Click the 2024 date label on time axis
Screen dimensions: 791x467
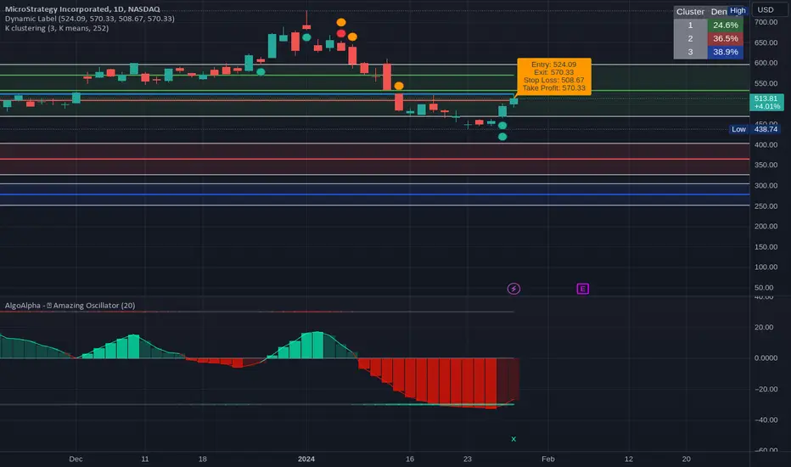coord(306,459)
